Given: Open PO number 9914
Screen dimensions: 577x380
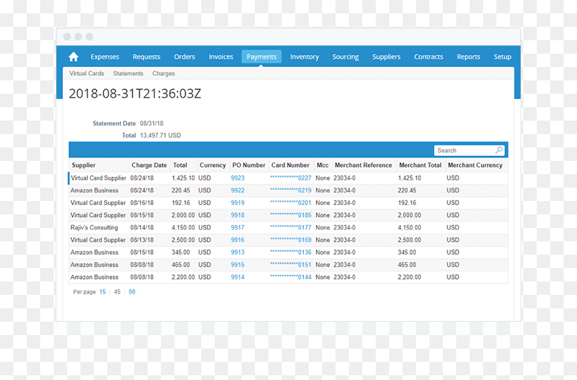Looking at the screenshot, I should [238, 277].
